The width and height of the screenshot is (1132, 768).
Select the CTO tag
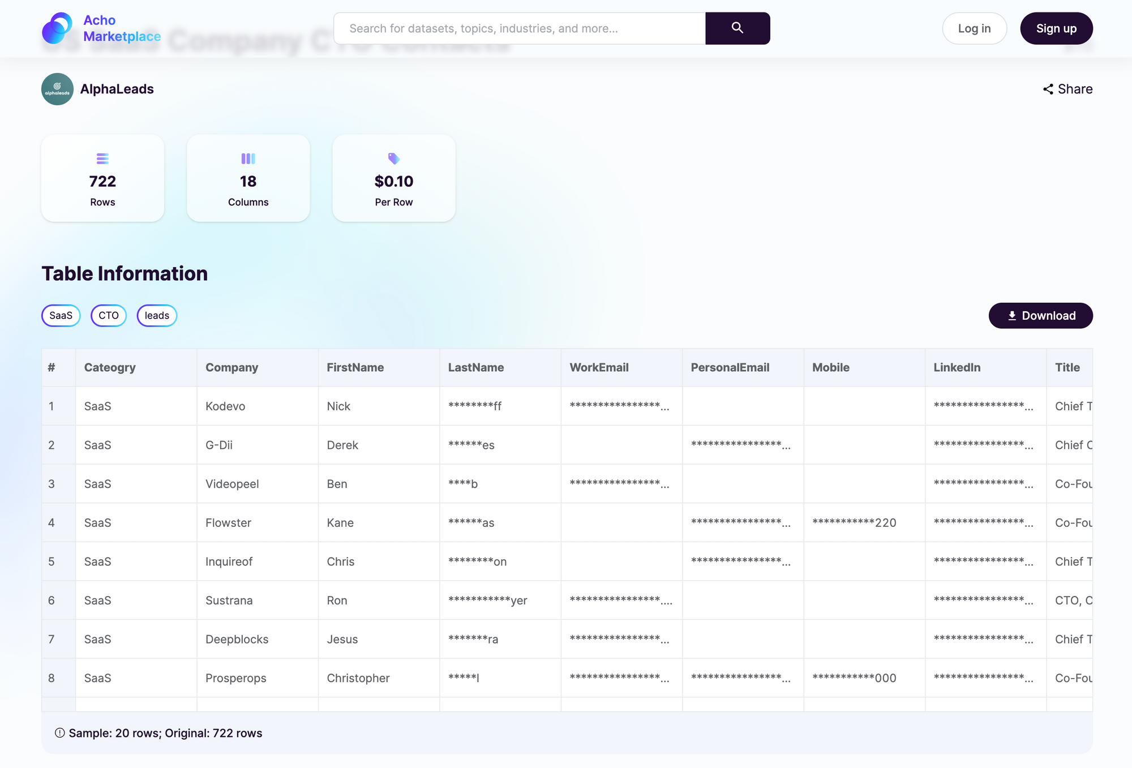click(109, 315)
